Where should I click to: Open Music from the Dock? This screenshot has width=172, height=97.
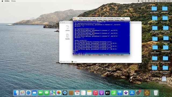tap(95, 93)
